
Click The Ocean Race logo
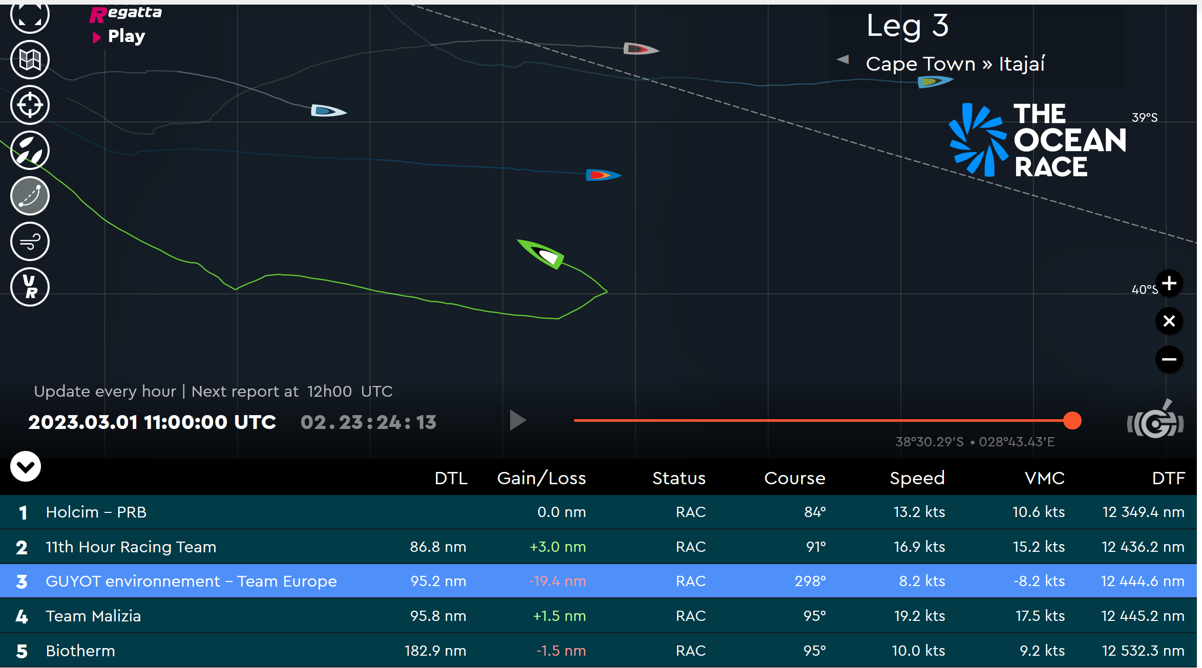click(x=1038, y=140)
